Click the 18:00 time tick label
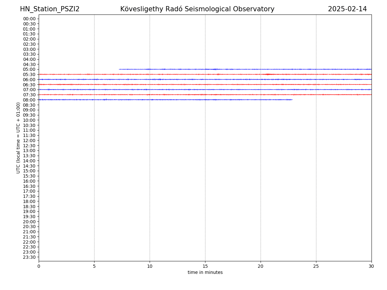This screenshot has width=387, height=290. pyautogui.click(x=29, y=201)
